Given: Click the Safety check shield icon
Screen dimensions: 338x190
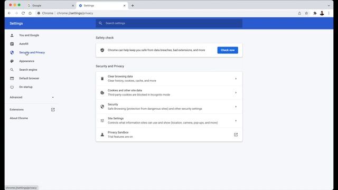Looking at the screenshot, I should point(102,50).
